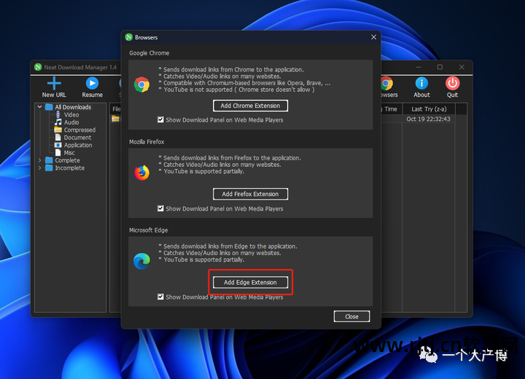Click Add Chrome Extension button
Viewport: 525px width, 379px height.
coord(250,106)
